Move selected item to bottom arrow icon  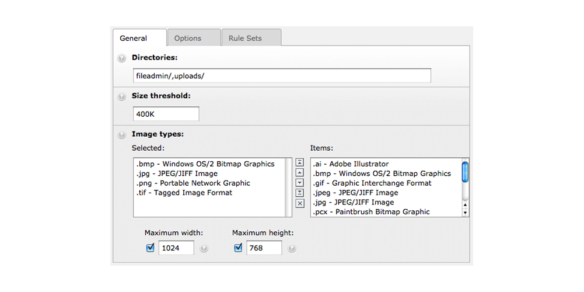300,193
